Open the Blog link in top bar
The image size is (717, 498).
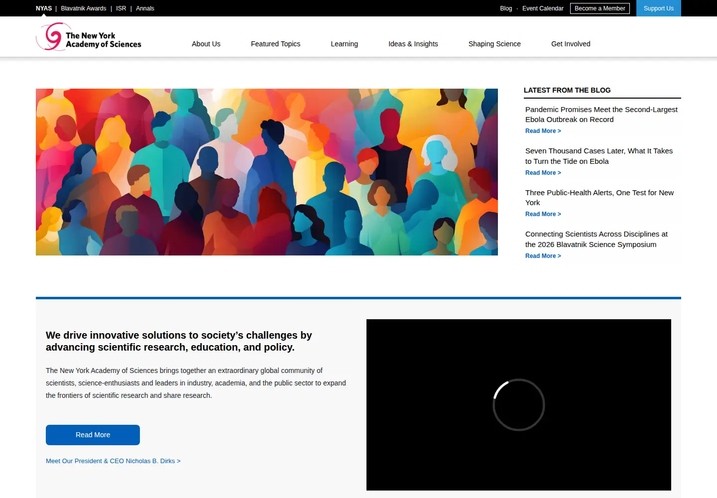point(506,8)
